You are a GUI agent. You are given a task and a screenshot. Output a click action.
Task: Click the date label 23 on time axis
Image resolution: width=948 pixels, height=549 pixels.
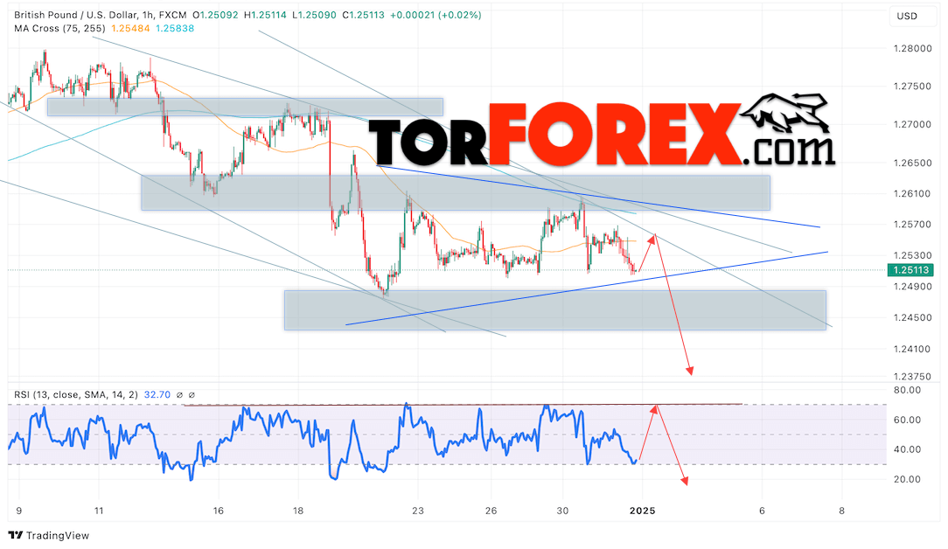pos(418,511)
